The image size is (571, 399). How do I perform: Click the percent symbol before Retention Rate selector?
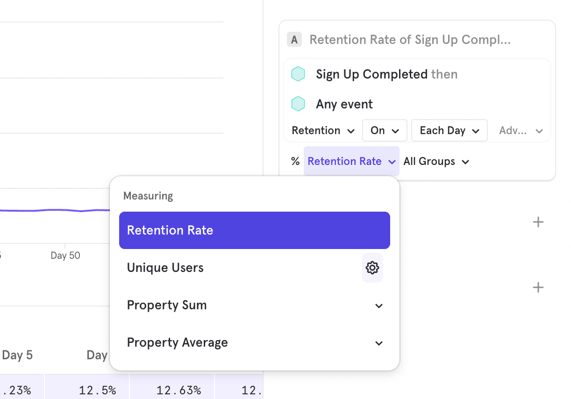click(x=295, y=162)
